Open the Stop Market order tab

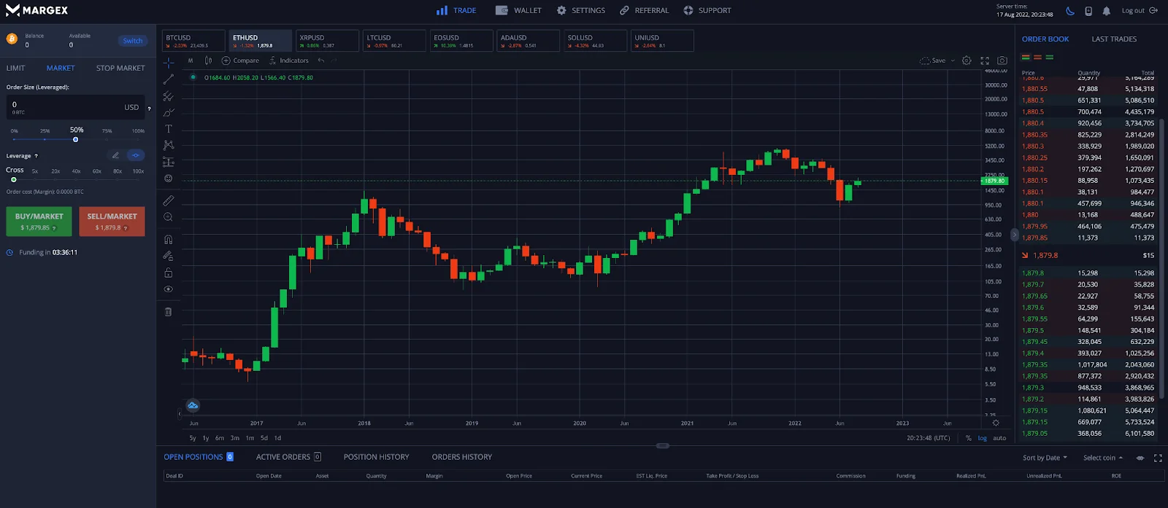120,68
